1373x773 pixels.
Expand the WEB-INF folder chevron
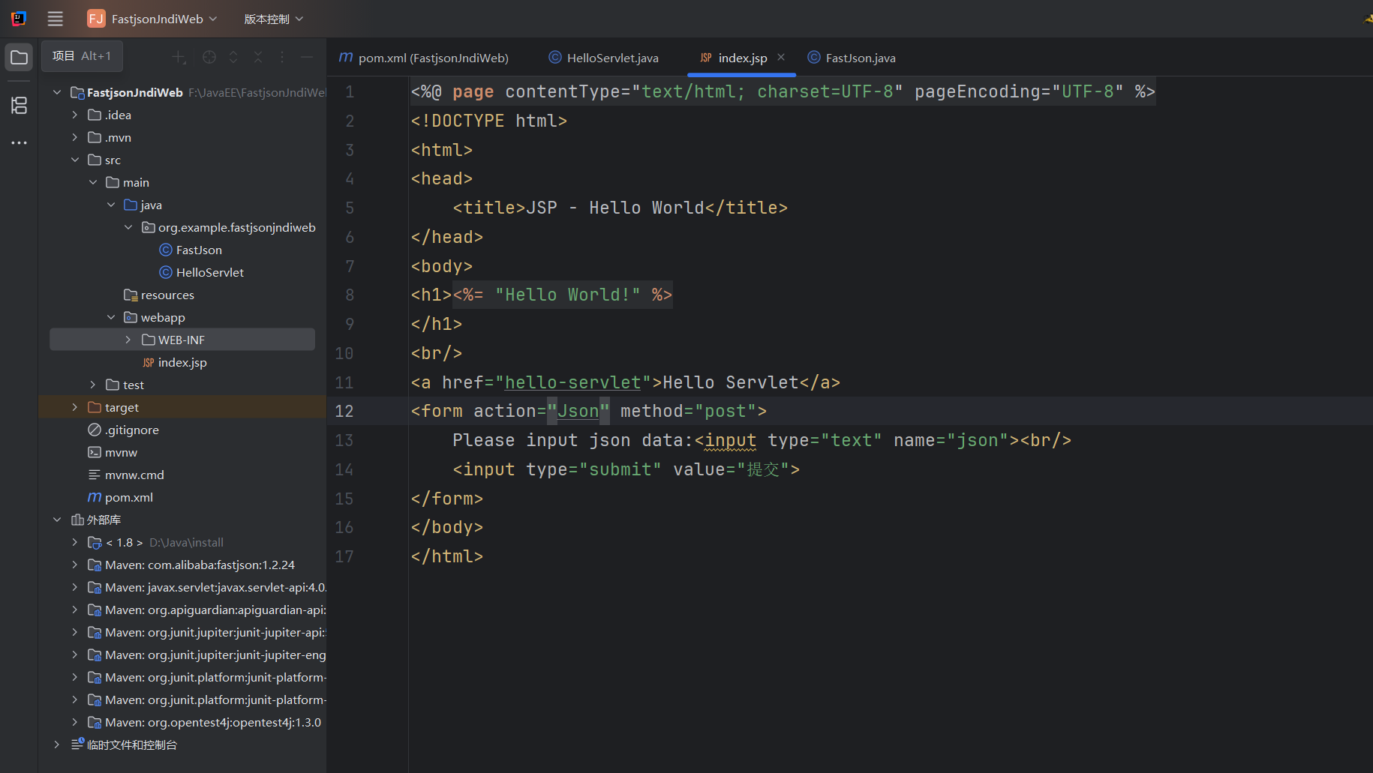pyautogui.click(x=128, y=340)
